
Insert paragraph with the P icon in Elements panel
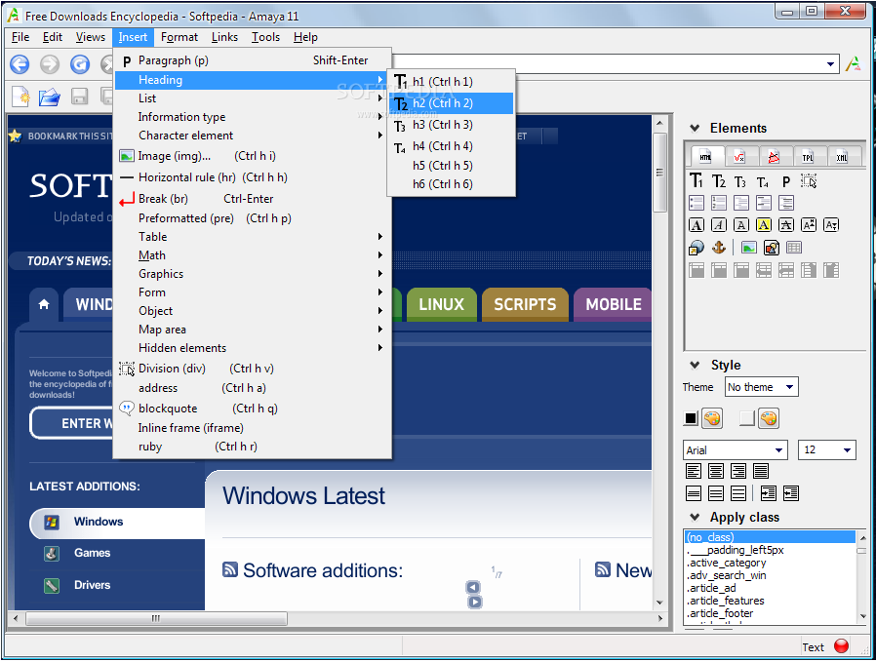tap(786, 181)
